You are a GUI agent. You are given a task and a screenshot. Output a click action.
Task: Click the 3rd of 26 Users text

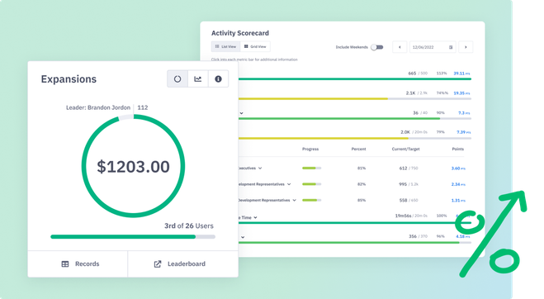point(189,225)
